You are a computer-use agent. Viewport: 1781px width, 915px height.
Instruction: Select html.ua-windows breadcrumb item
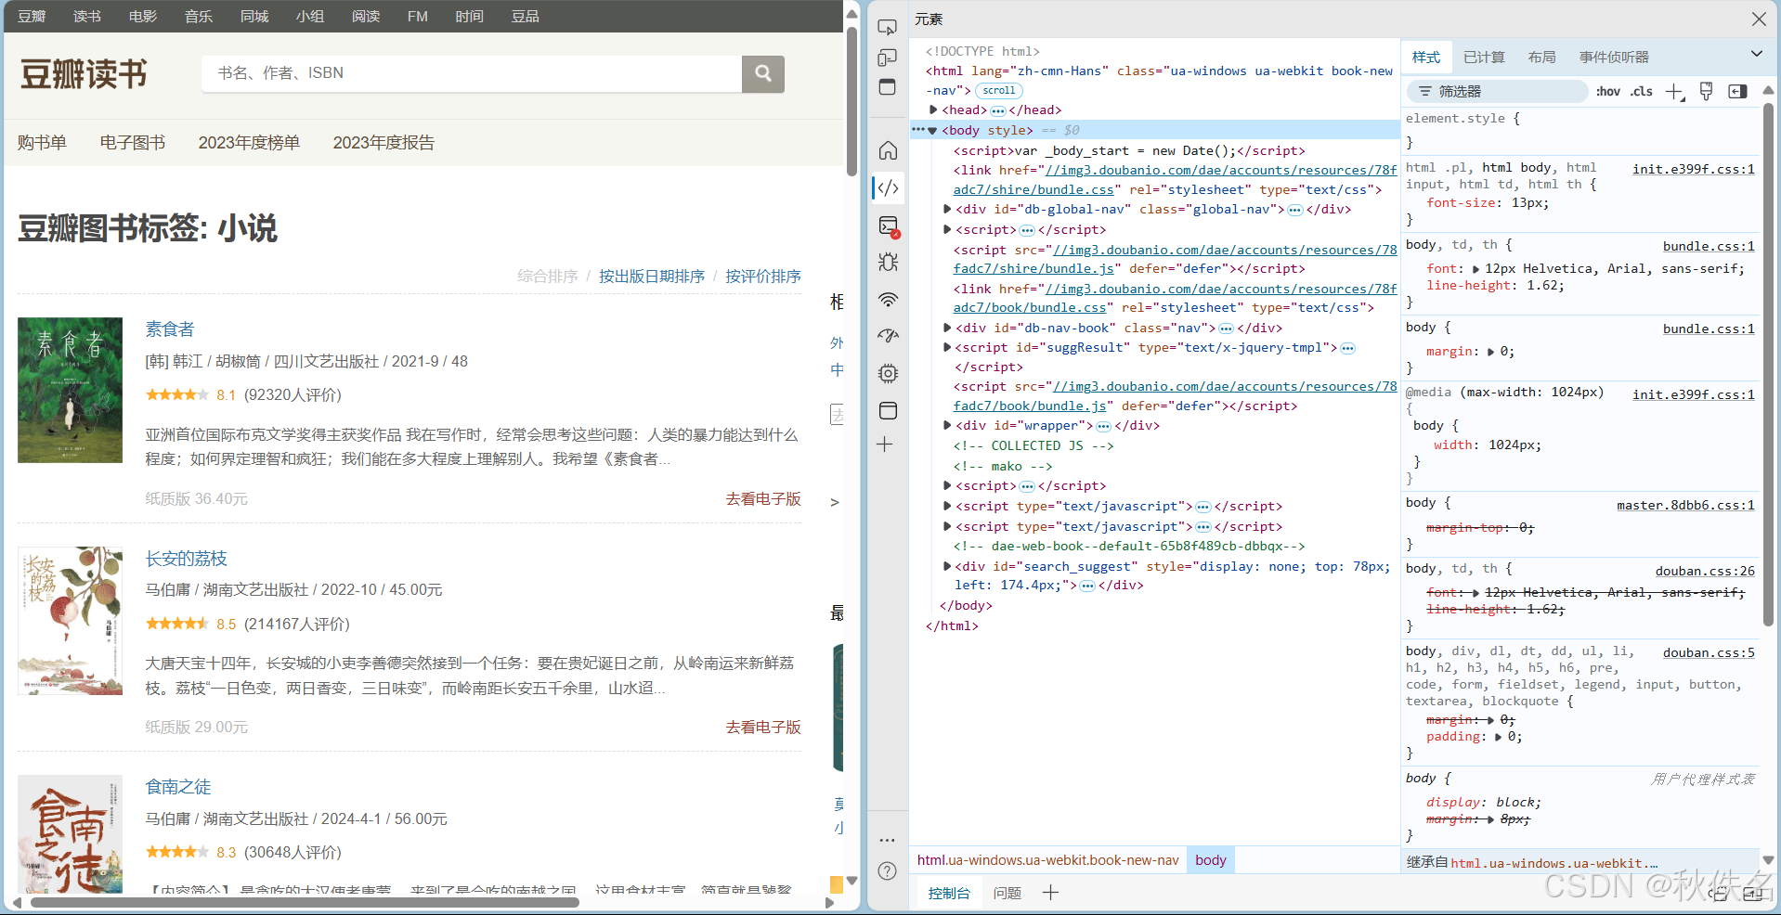coord(1047,860)
